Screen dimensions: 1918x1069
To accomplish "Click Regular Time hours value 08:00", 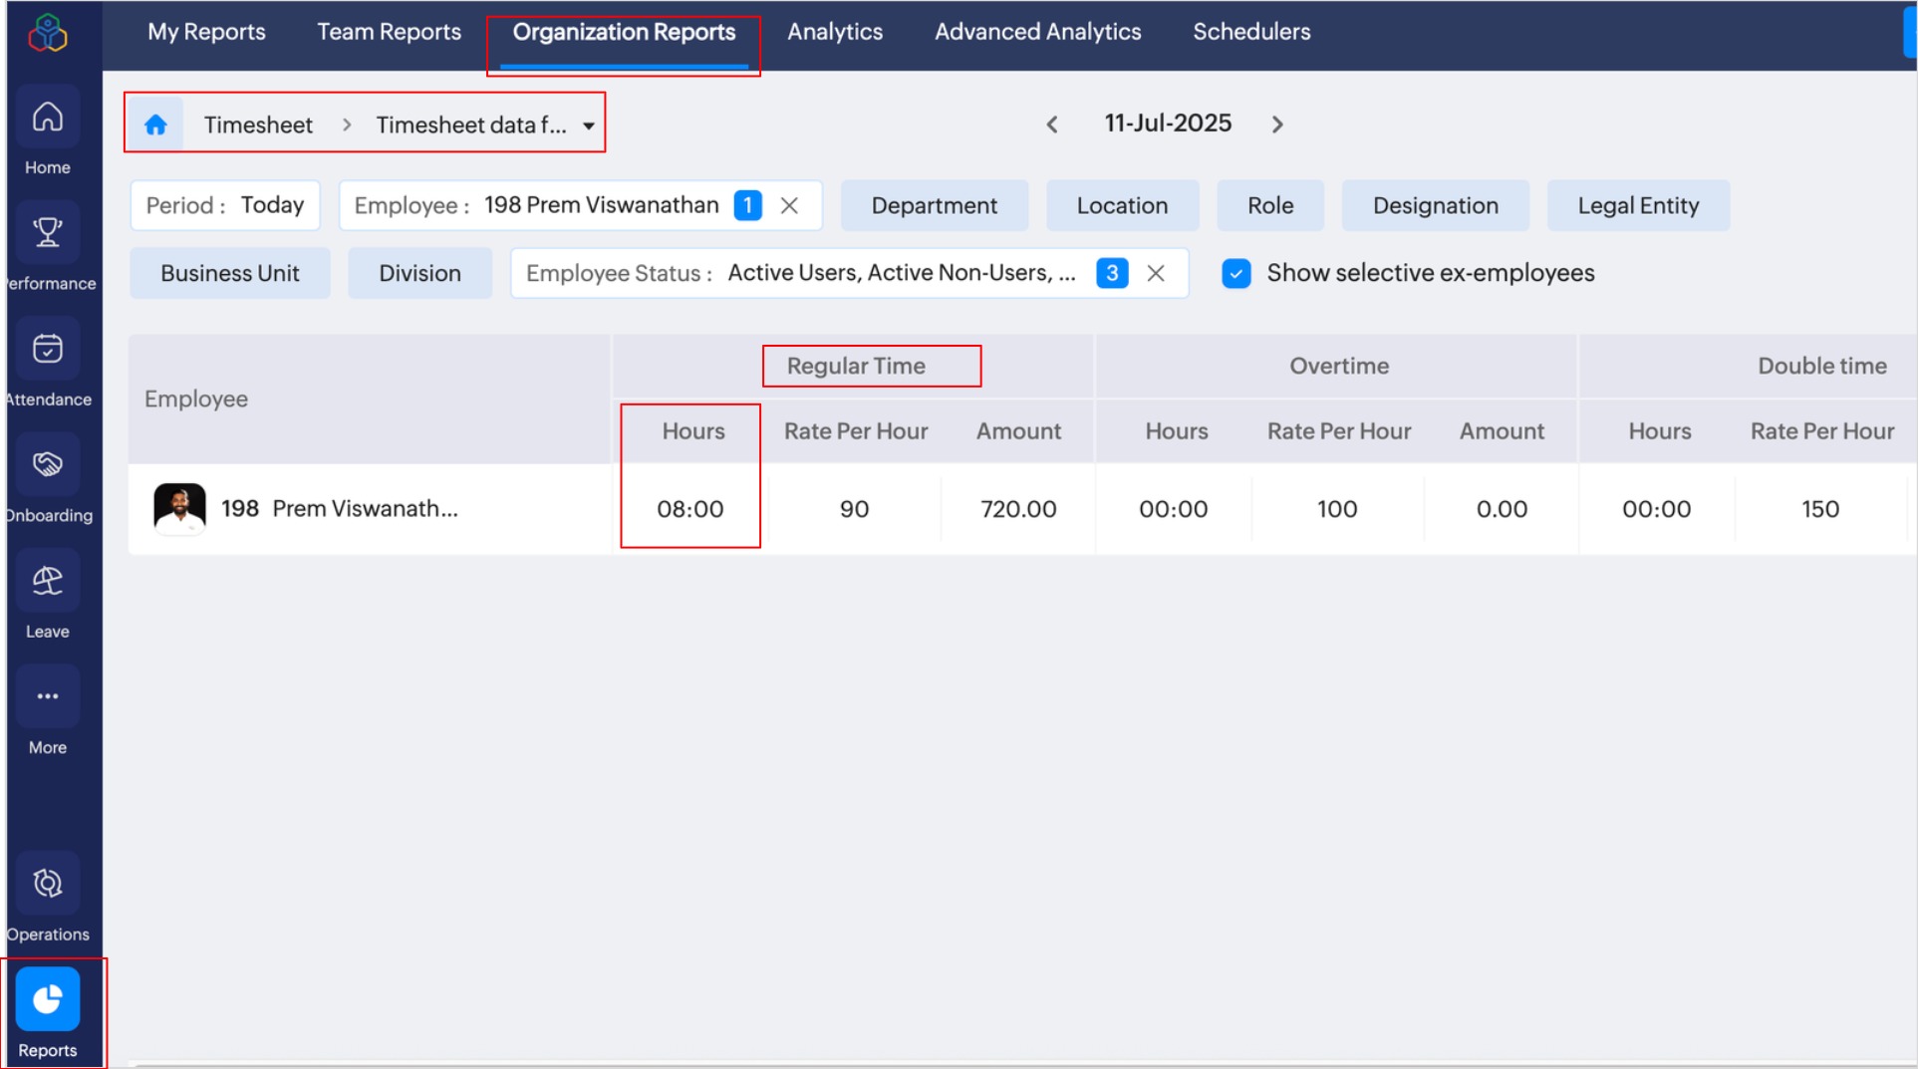I will coord(689,509).
